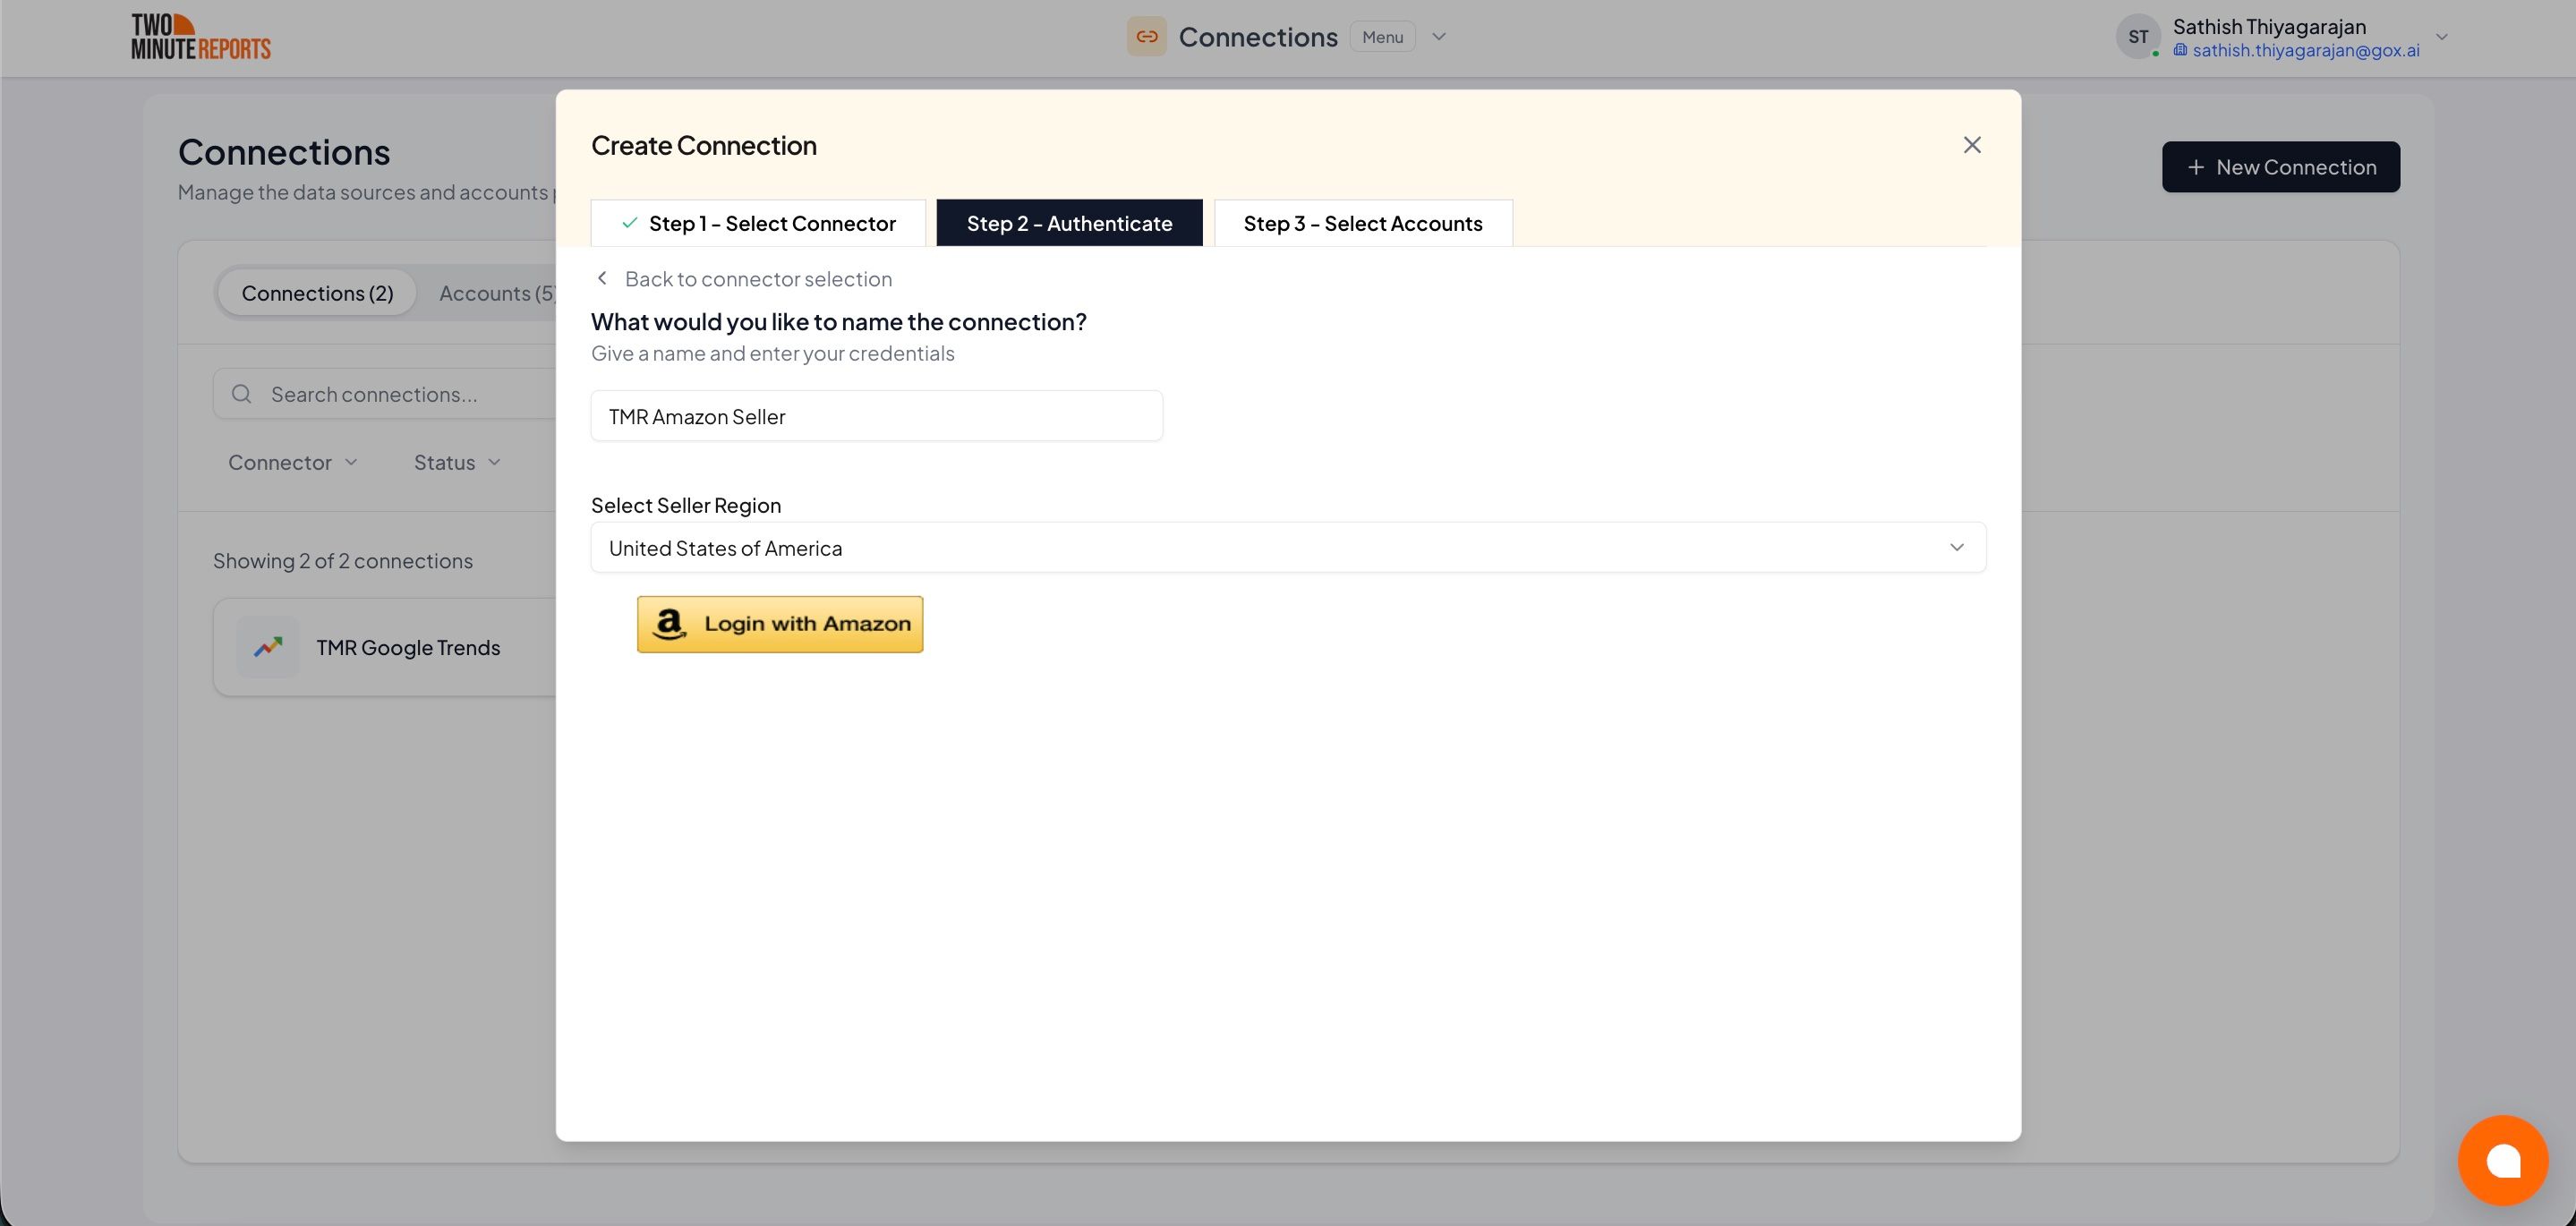The image size is (2576, 1226).
Task: Expand the user account menu chevron
Action: coord(2441,37)
